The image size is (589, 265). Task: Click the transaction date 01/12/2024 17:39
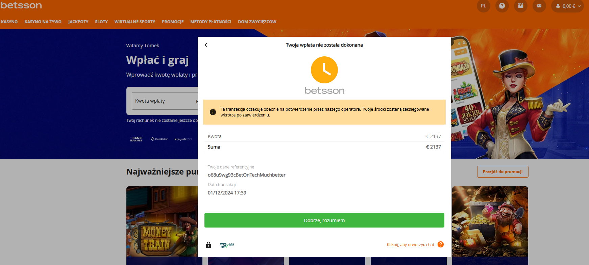pos(227,193)
